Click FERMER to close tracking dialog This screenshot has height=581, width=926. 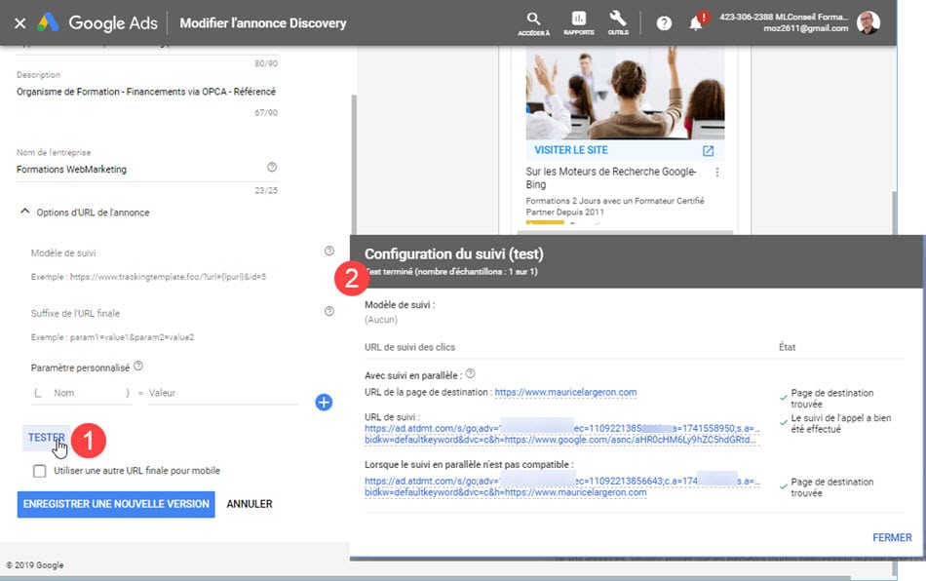click(x=892, y=538)
